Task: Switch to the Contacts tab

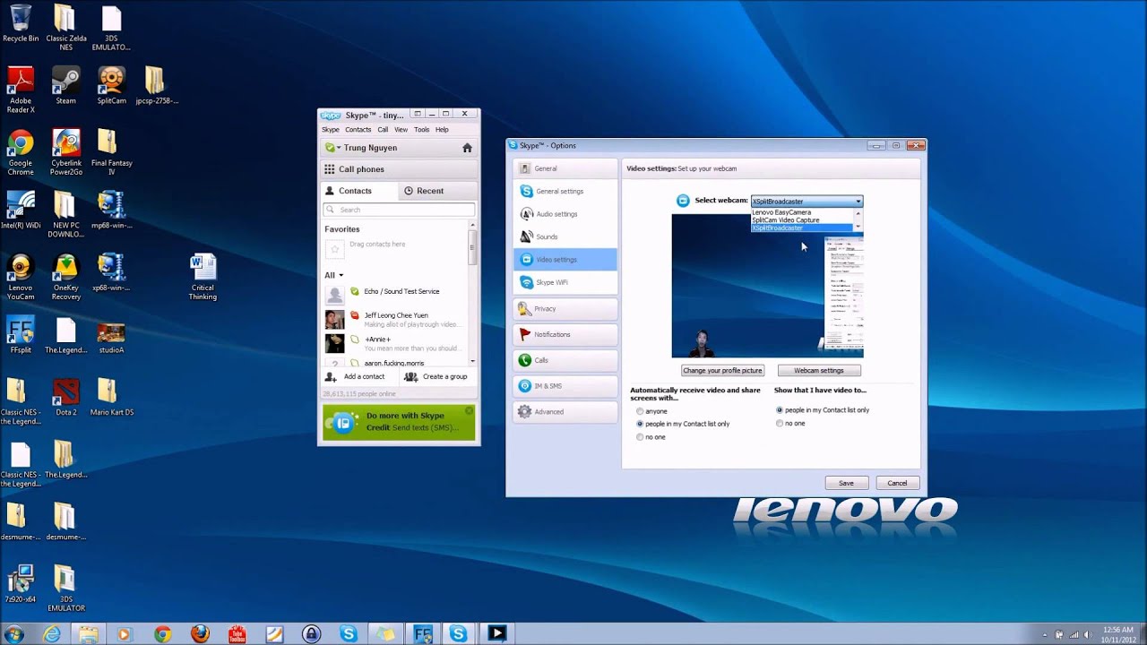Action: pos(359,191)
